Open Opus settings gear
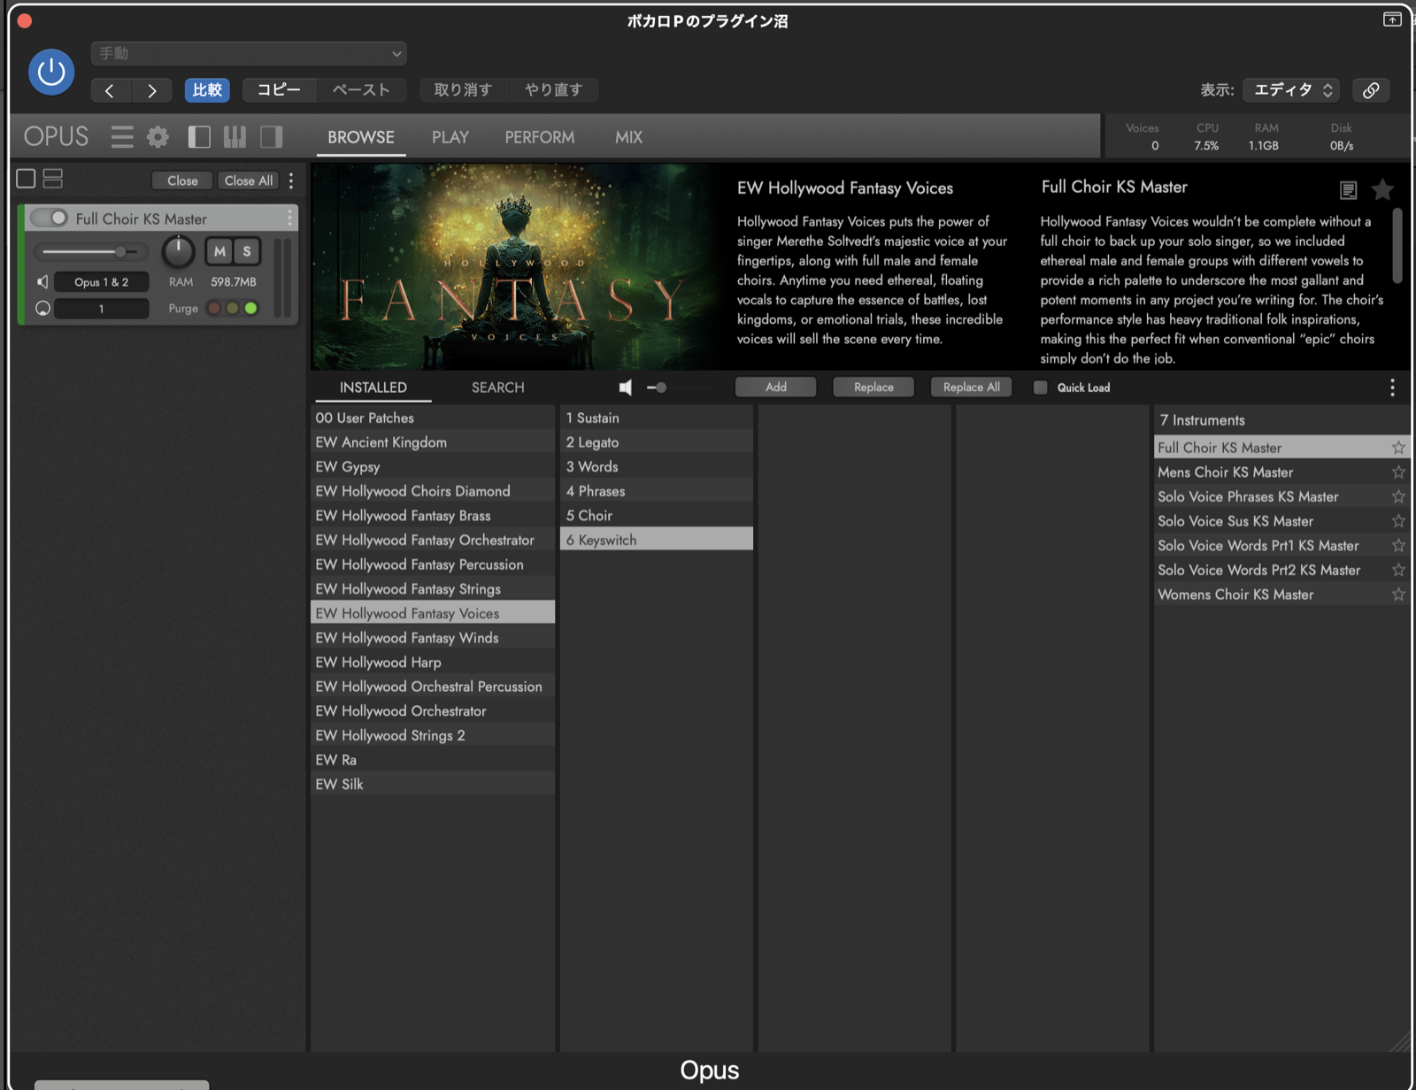 (158, 137)
